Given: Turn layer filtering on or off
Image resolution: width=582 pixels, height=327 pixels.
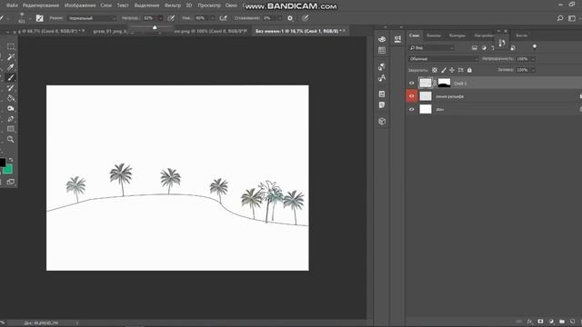Looking at the screenshot, I should 535,46.
